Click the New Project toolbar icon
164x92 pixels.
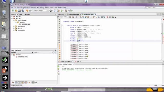16,11
